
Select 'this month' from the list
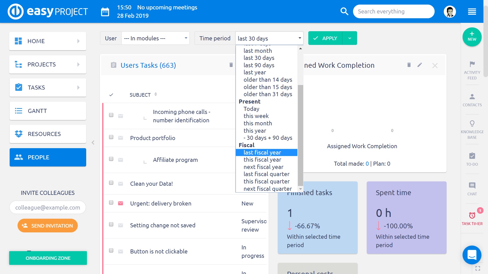(258, 123)
